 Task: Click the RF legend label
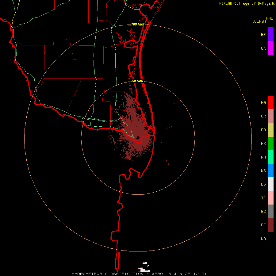click(263, 34)
